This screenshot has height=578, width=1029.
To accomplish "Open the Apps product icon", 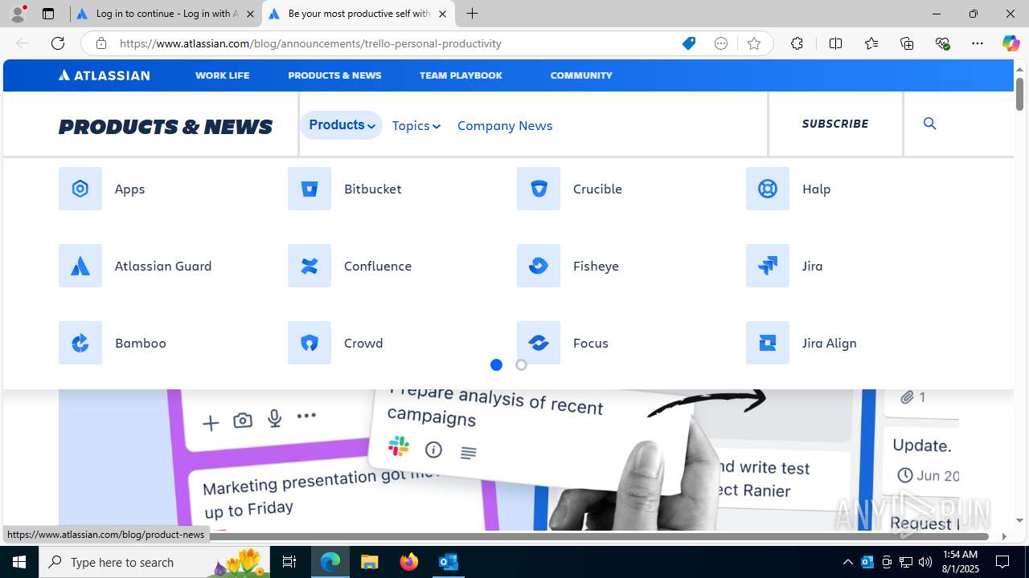I will (x=80, y=189).
